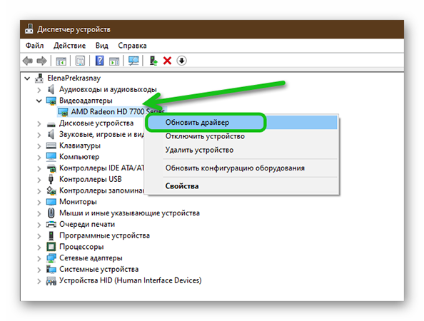
Task: Open the Справка menu
Action: click(x=132, y=46)
